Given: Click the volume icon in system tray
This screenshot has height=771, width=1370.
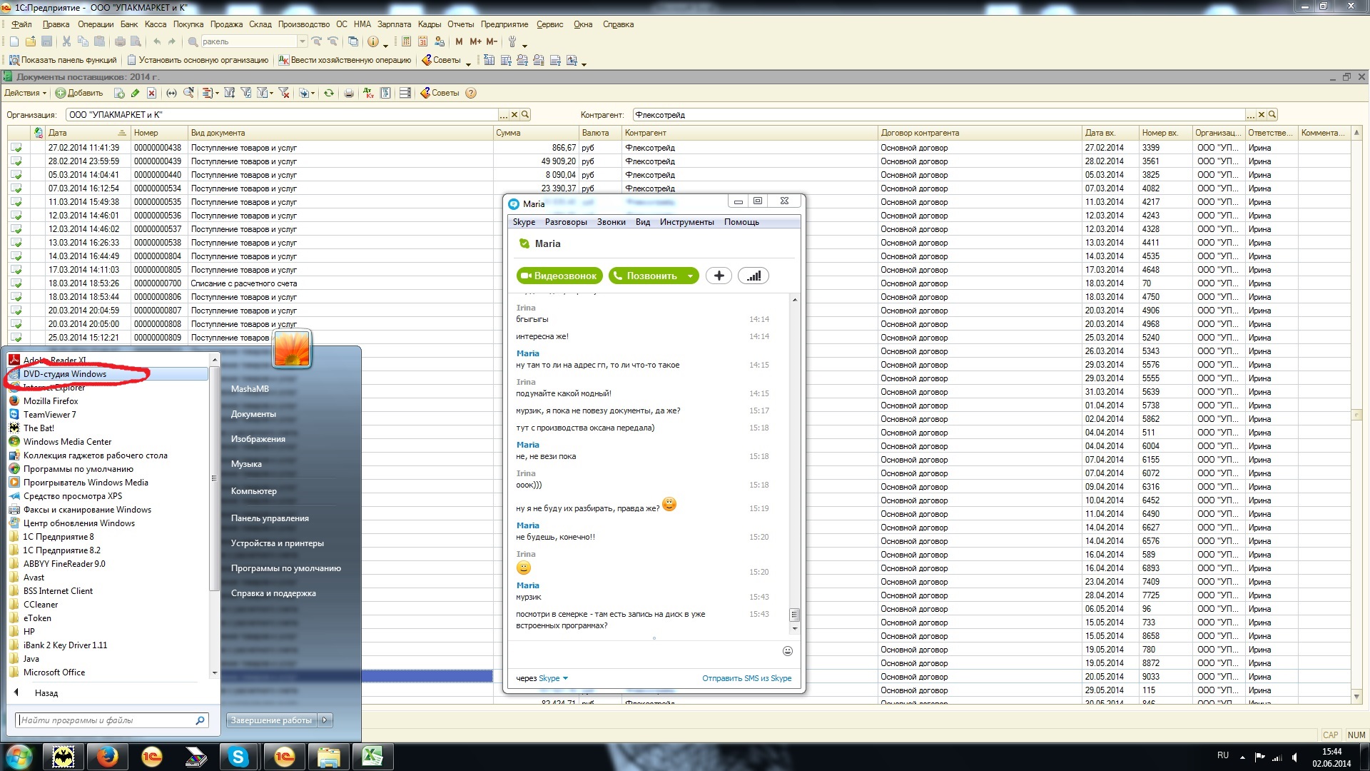Looking at the screenshot, I should pyautogui.click(x=1295, y=757).
